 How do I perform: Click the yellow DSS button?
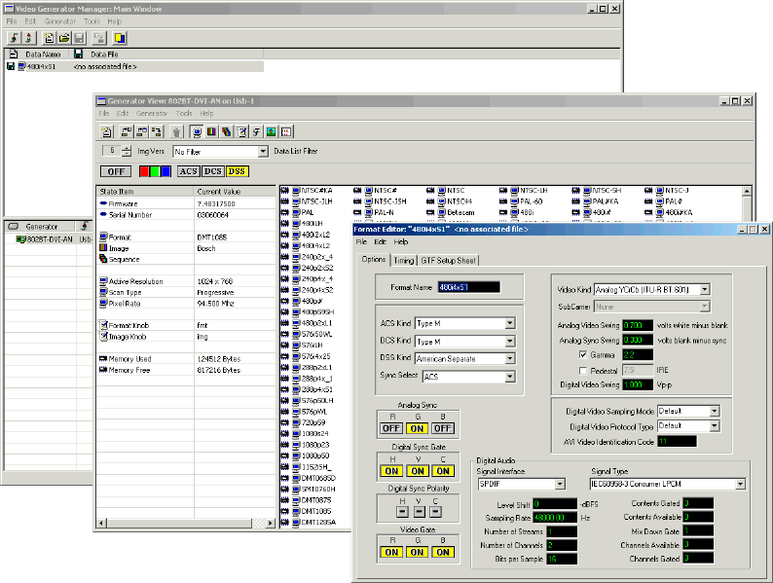pyautogui.click(x=238, y=171)
